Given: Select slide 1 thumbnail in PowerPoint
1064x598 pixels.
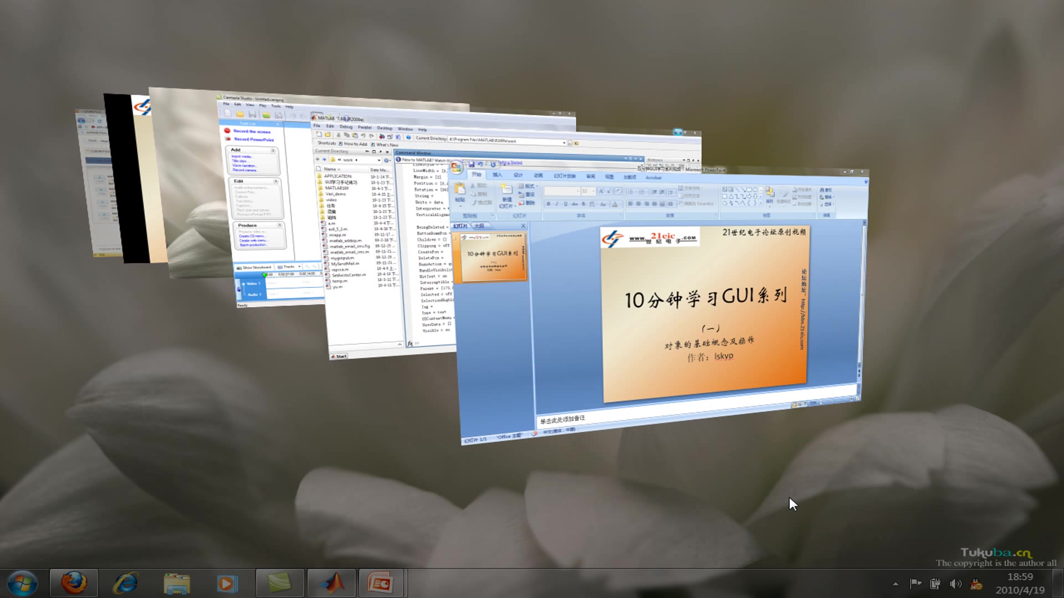Looking at the screenshot, I should (493, 257).
